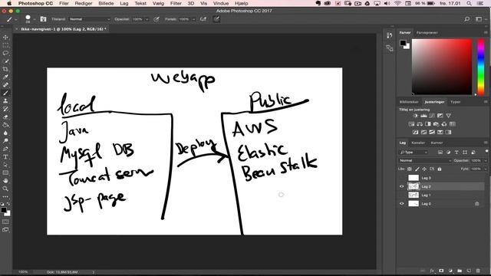Toggle layer filtering switch
Viewport: 491px width, 276px height.
pos(486,152)
